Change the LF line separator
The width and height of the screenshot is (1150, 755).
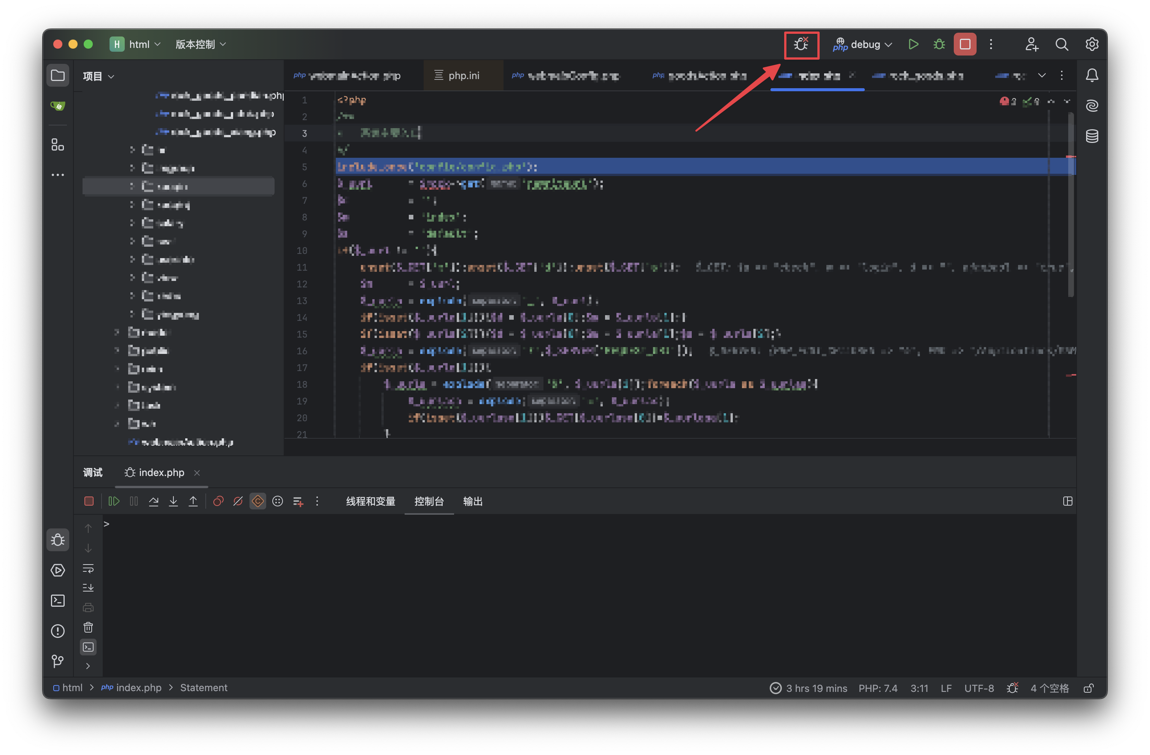point(946,688)
